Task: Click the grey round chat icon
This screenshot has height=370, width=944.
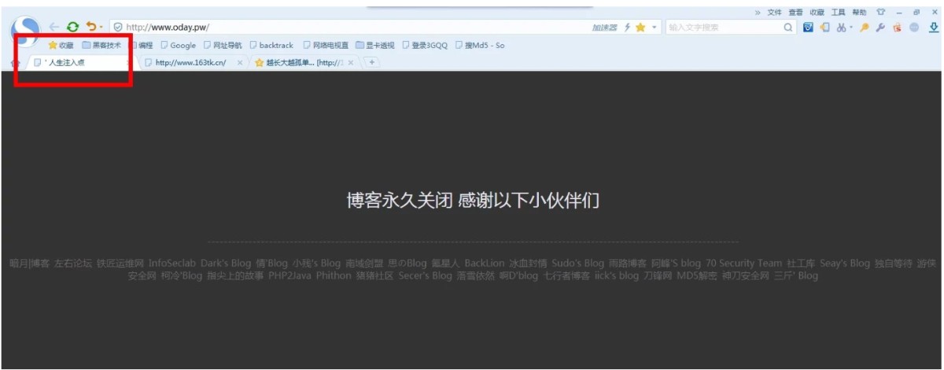Action: point(914,27)
